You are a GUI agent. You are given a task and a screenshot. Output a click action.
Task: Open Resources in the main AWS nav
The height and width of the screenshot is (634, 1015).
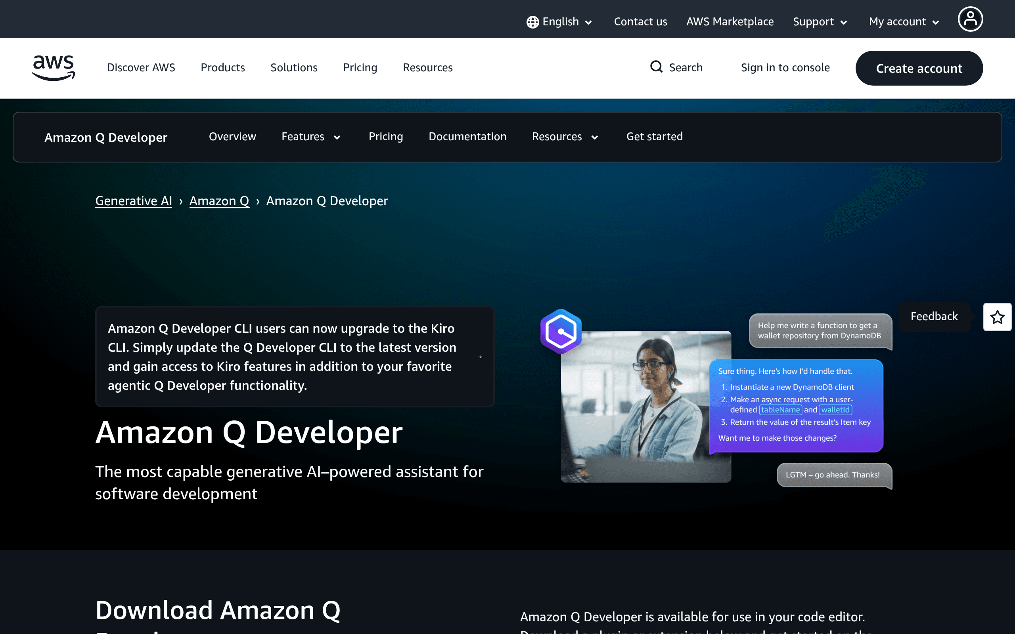coord(428,67)
